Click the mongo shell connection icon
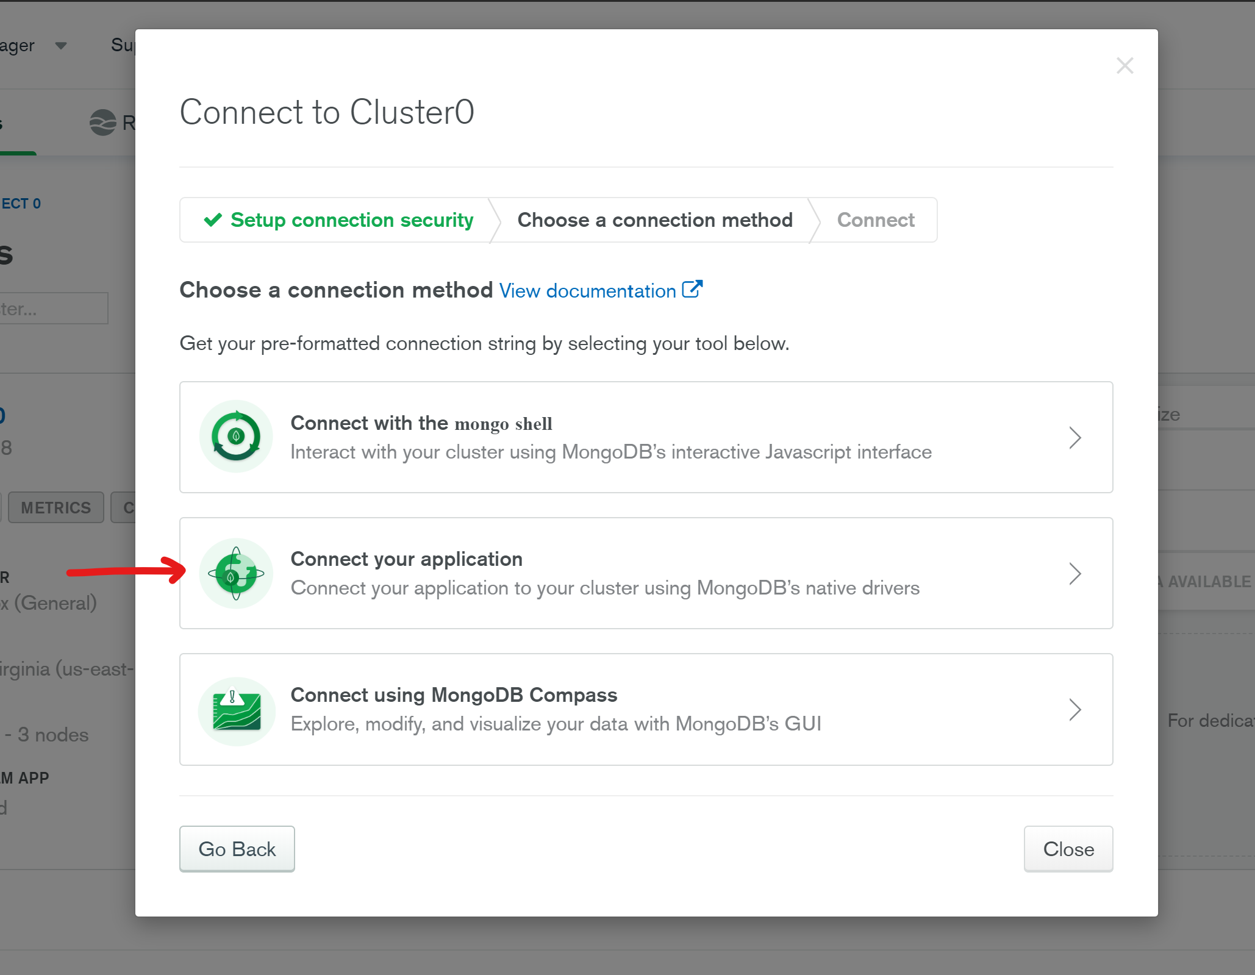1255x975 pixels. tap(236, 437)
